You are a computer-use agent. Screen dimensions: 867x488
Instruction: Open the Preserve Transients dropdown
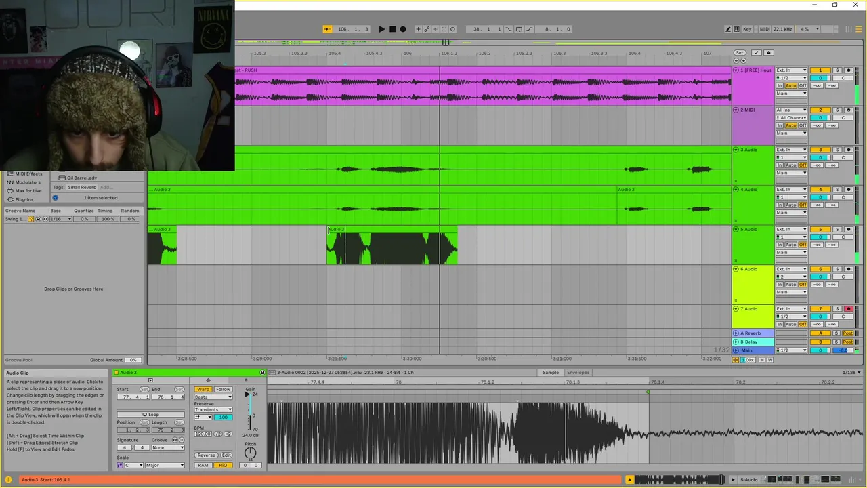click(x=213, y=409)
